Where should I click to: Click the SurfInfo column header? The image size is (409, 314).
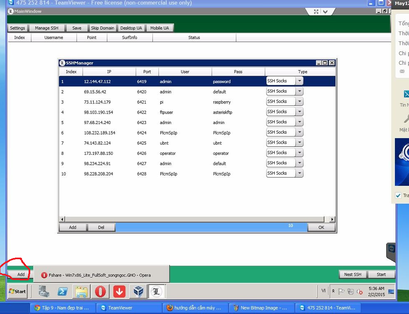click(x=130, y=38)
